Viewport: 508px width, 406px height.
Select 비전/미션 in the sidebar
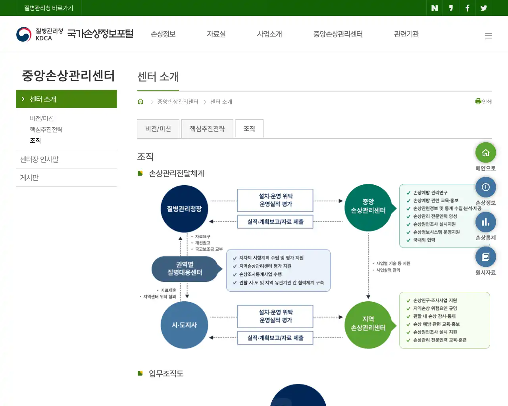point(42,119)
